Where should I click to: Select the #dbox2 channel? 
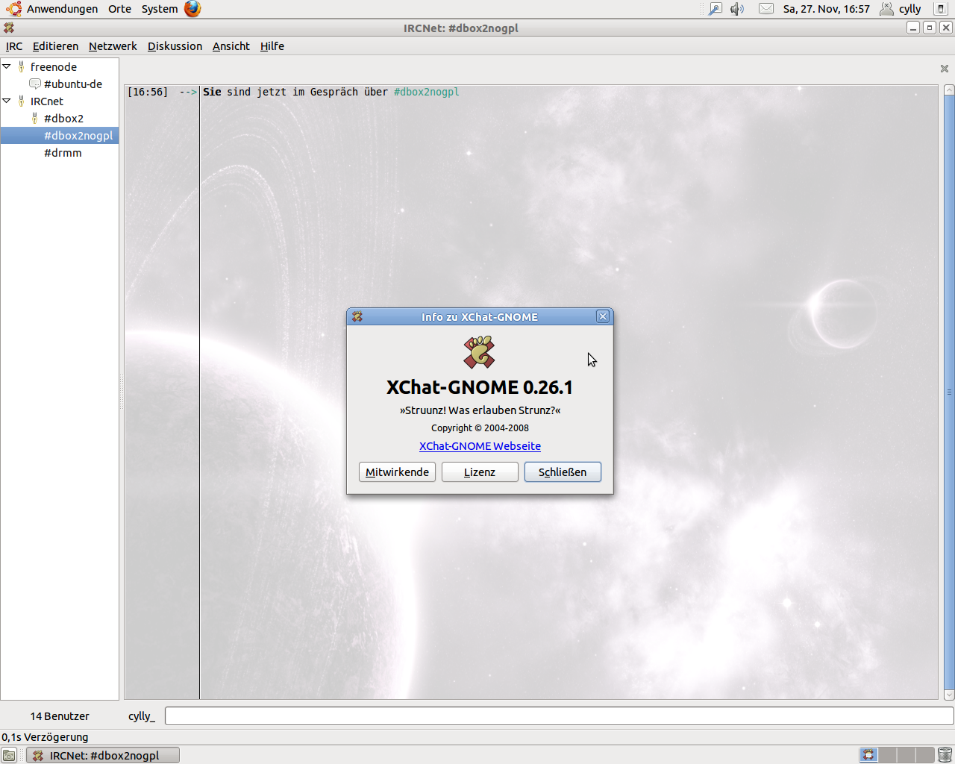pyautogui.click(x=63, y=118)
